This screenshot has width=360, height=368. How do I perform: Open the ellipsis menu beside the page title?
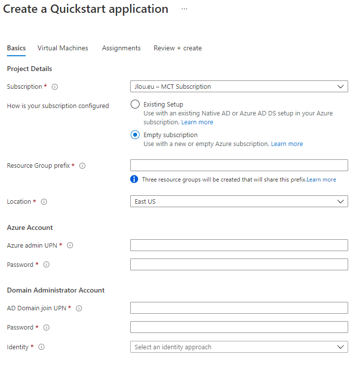pyautogui.click(x=184, y=9)
